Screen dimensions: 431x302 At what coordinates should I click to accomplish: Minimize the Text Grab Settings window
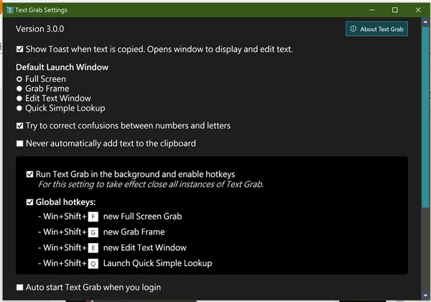(x=372, y=10)
